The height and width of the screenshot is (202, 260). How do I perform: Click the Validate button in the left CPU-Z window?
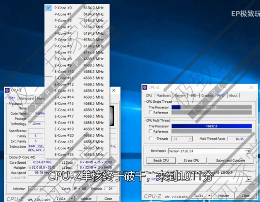[x=86, y=199]
